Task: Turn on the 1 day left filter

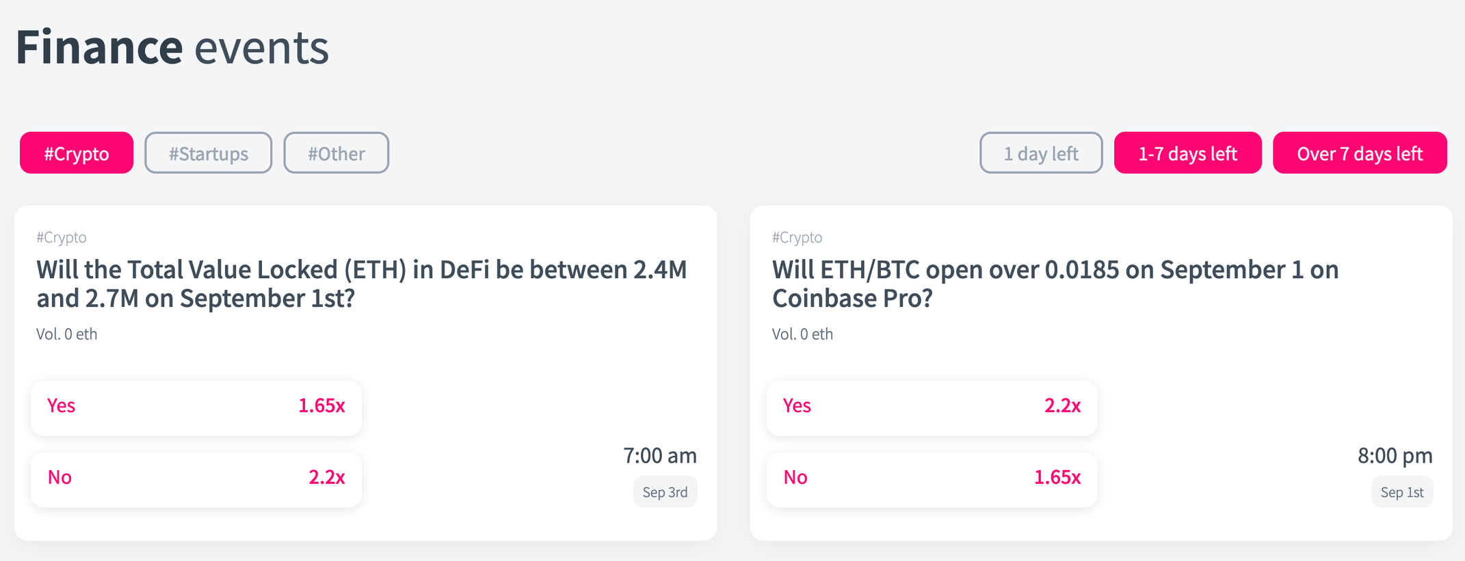Action: [1041, 153]
